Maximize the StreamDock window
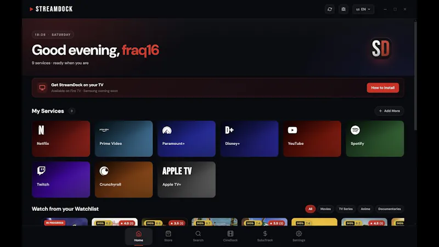The height and width of the screenshot is (247, 439). 395,9
